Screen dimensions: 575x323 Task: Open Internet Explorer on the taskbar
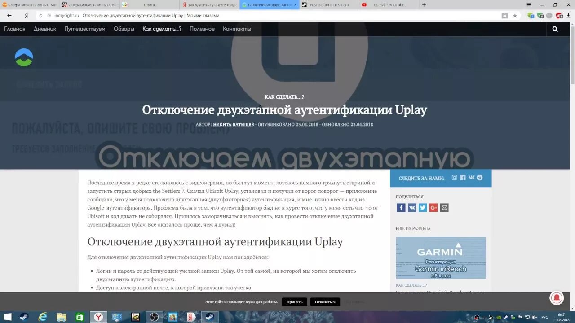pyautogui.click(x=43, y=317)
